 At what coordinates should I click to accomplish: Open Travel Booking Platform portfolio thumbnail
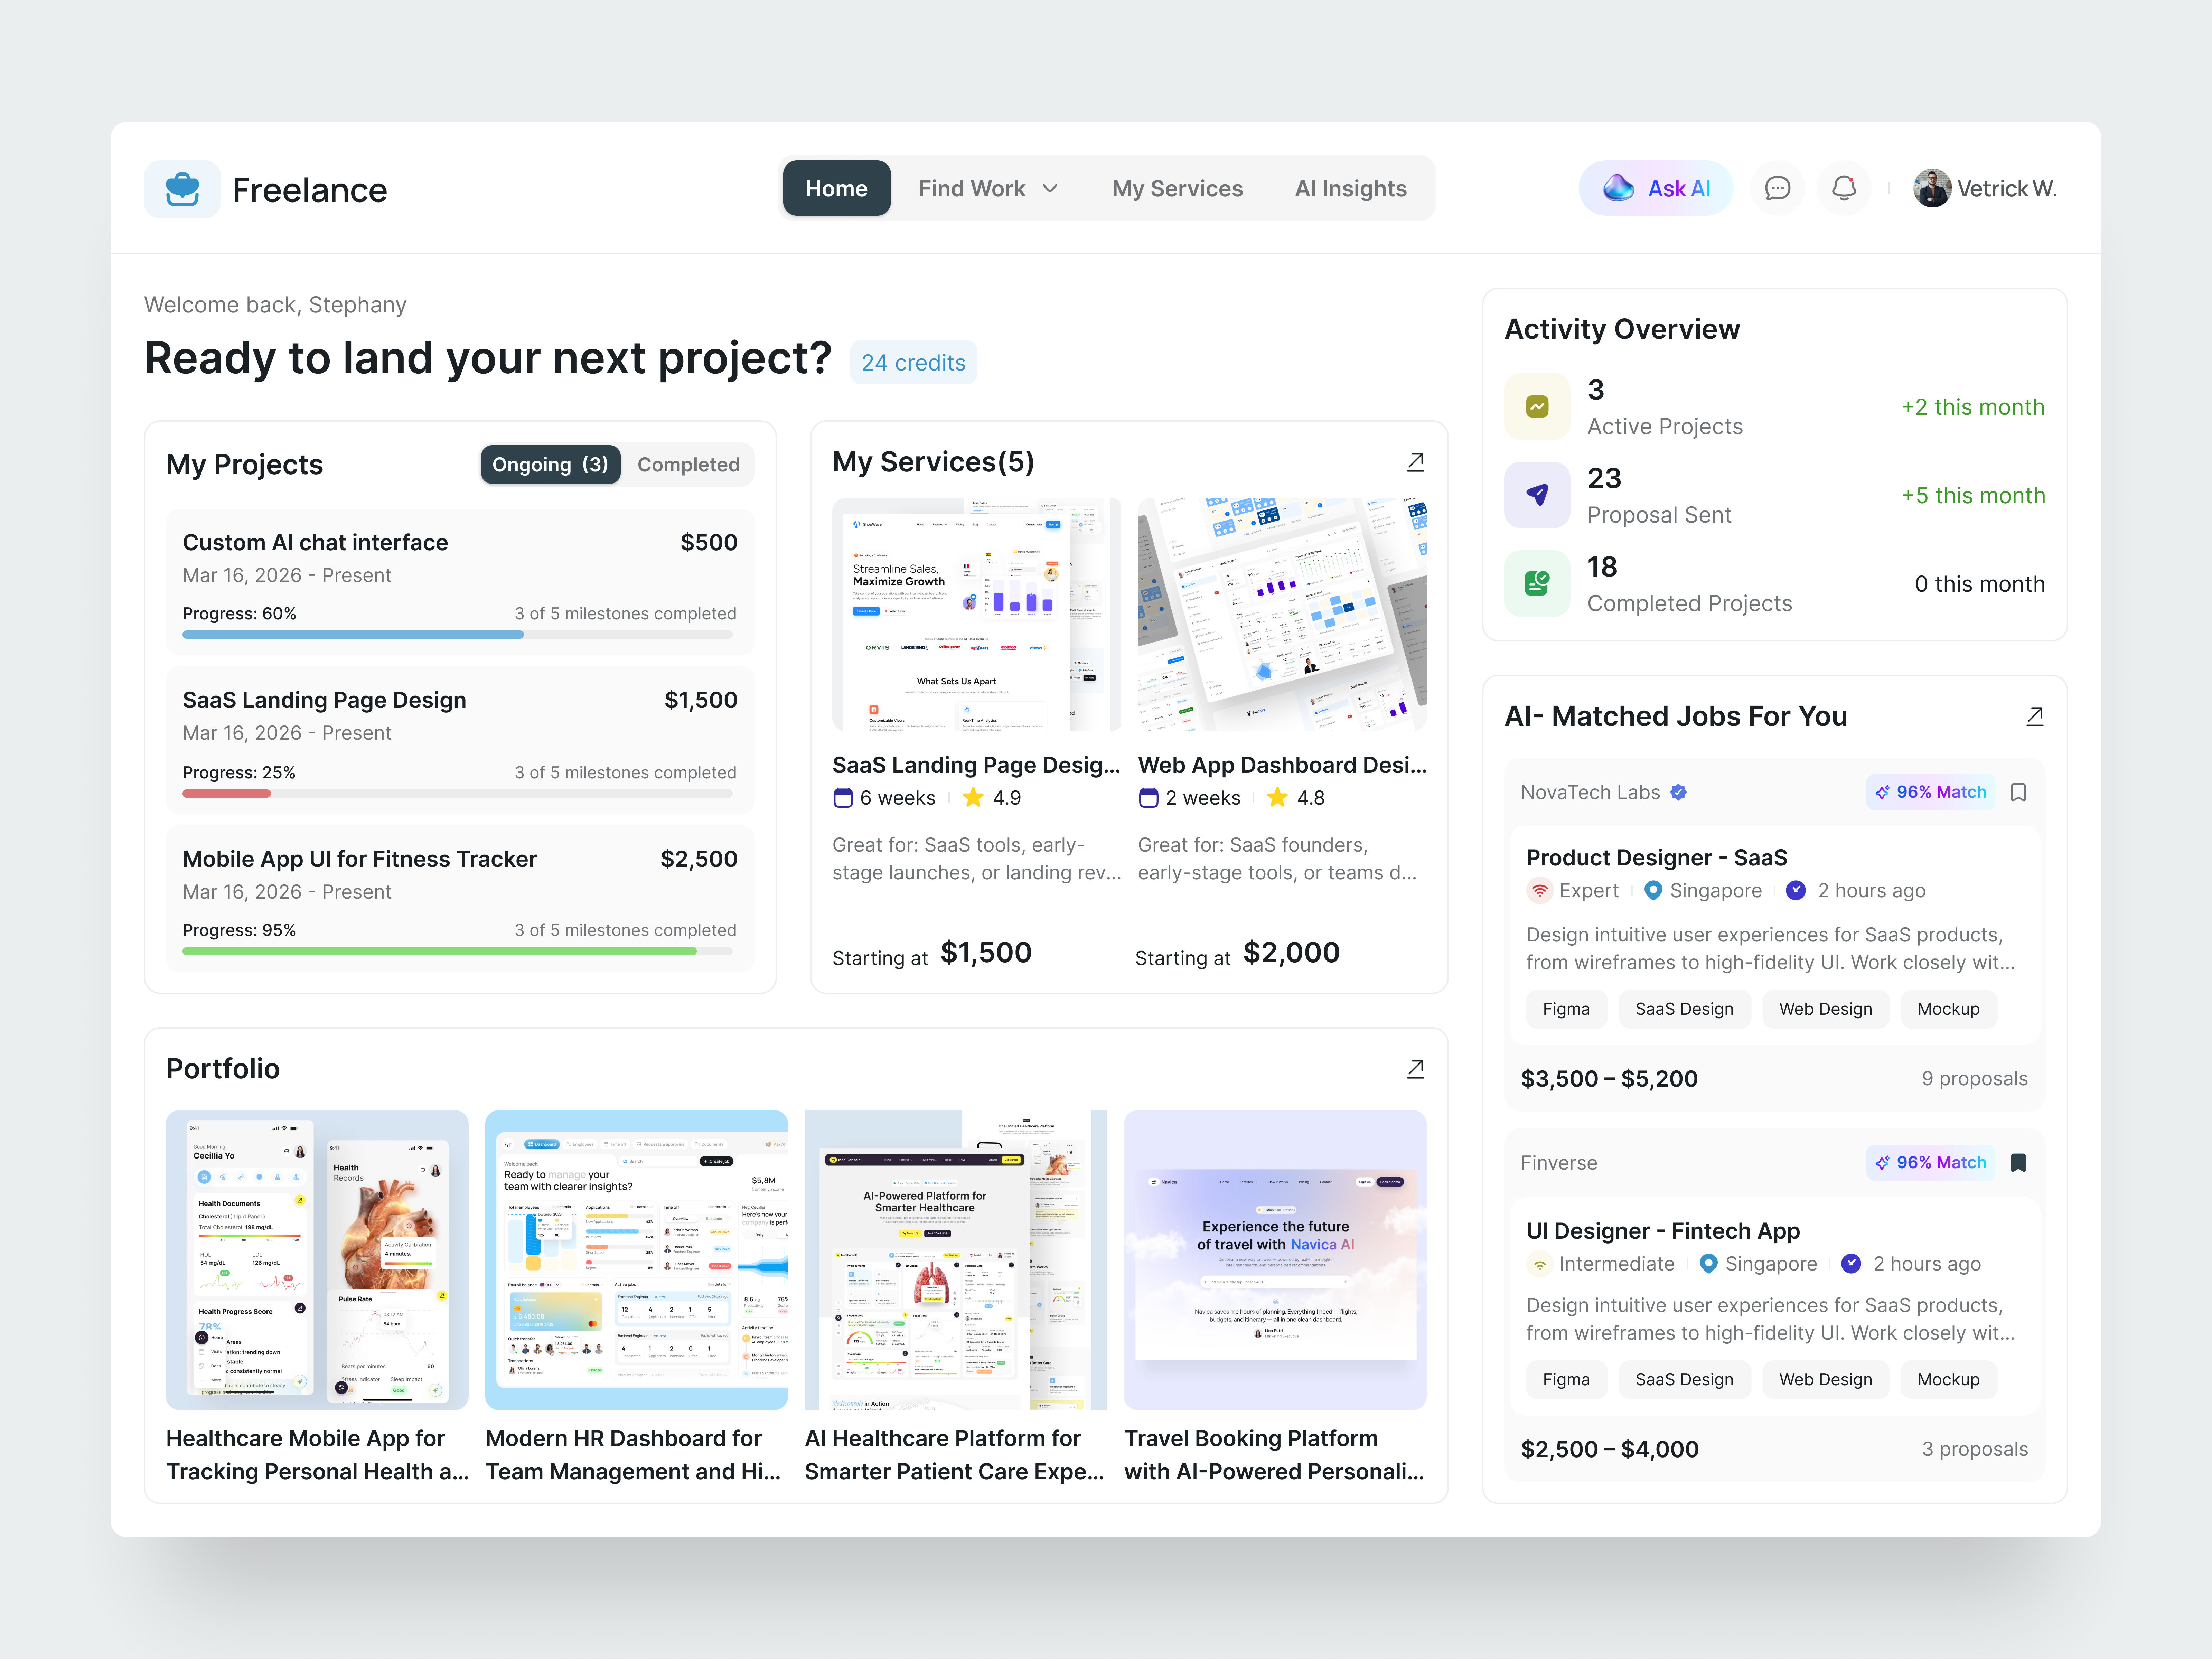(1275, 1260)
